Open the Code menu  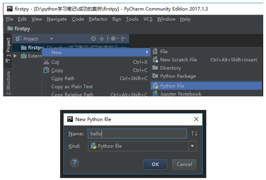78,19
